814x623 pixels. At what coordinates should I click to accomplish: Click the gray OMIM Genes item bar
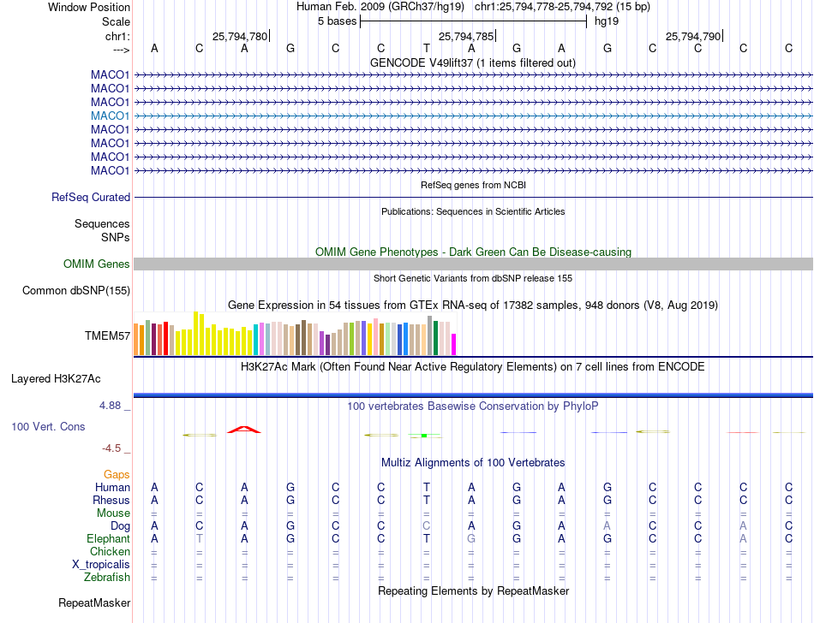point(473,264)
